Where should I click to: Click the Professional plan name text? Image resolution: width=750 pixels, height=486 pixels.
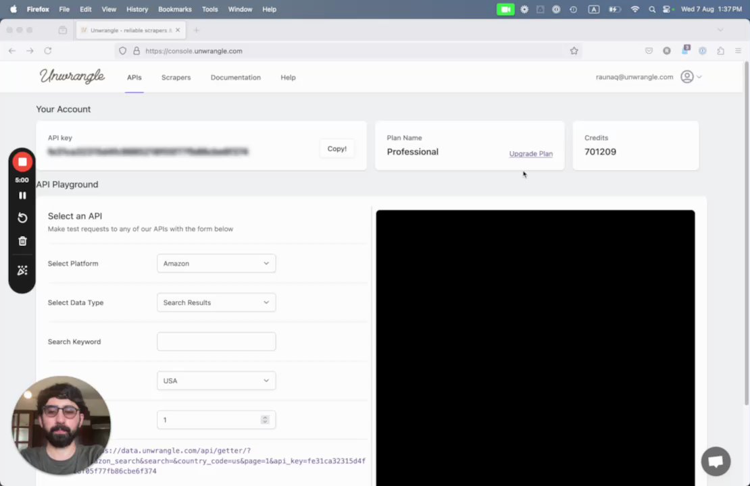tap(412, 151)
